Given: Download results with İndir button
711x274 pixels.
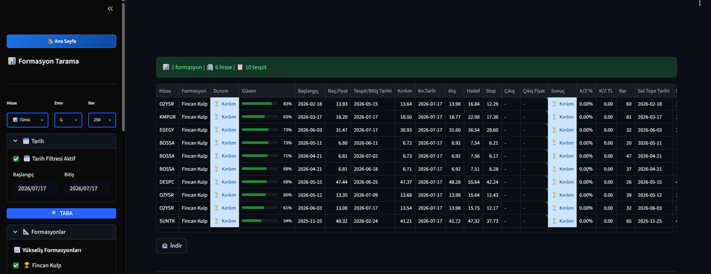Looking at the screenshot, I should pos(171,245).
